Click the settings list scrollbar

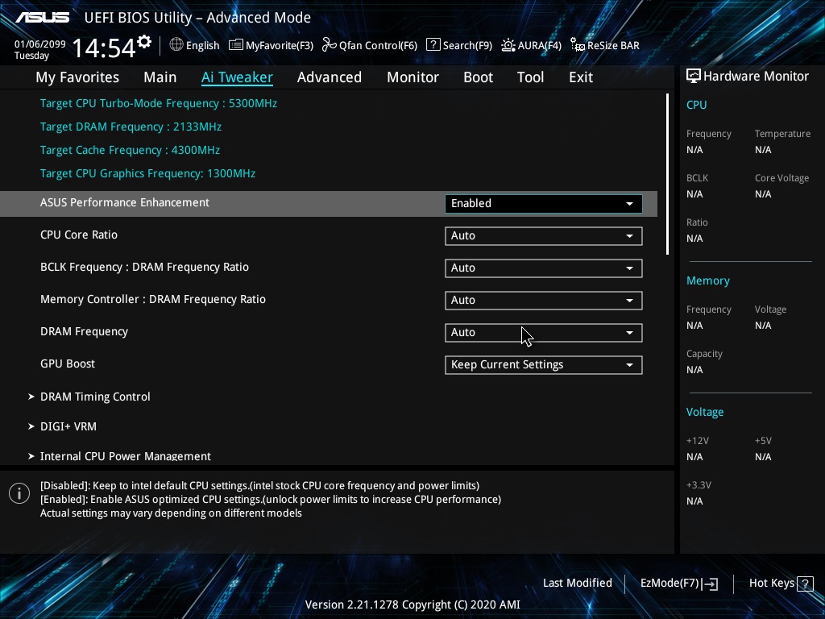(667, 174)
